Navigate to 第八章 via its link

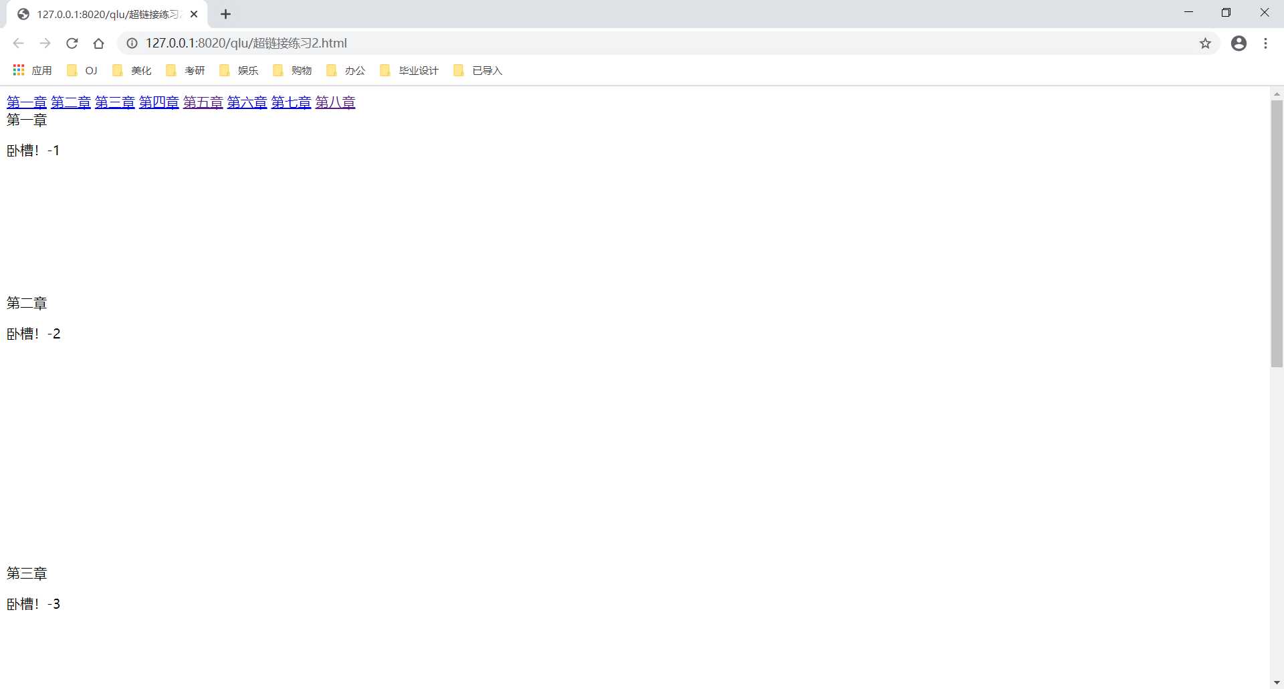pos(336,102)
